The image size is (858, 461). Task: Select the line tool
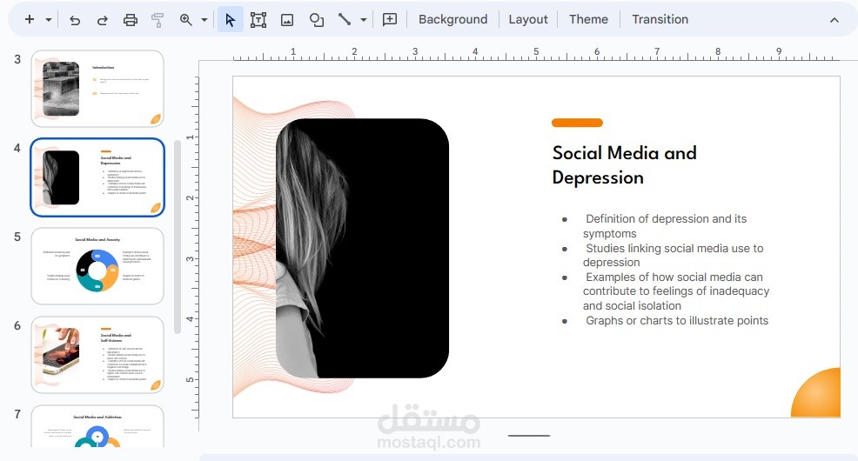(x=345, y=20)
